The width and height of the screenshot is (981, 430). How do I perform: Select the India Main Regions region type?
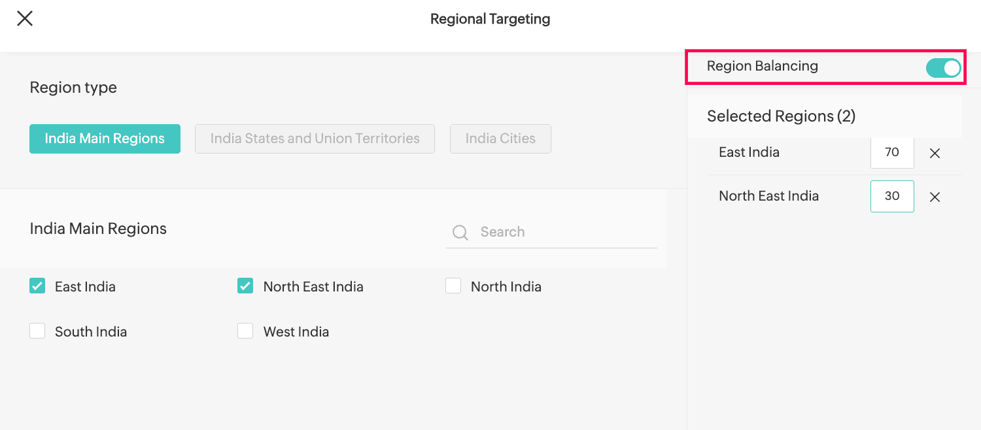pos(105,139)
